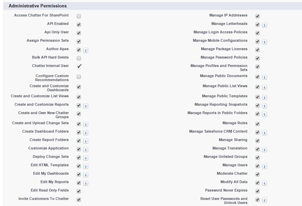
Task: Show info for Manage Translation
Action: (x=264, y=149)
